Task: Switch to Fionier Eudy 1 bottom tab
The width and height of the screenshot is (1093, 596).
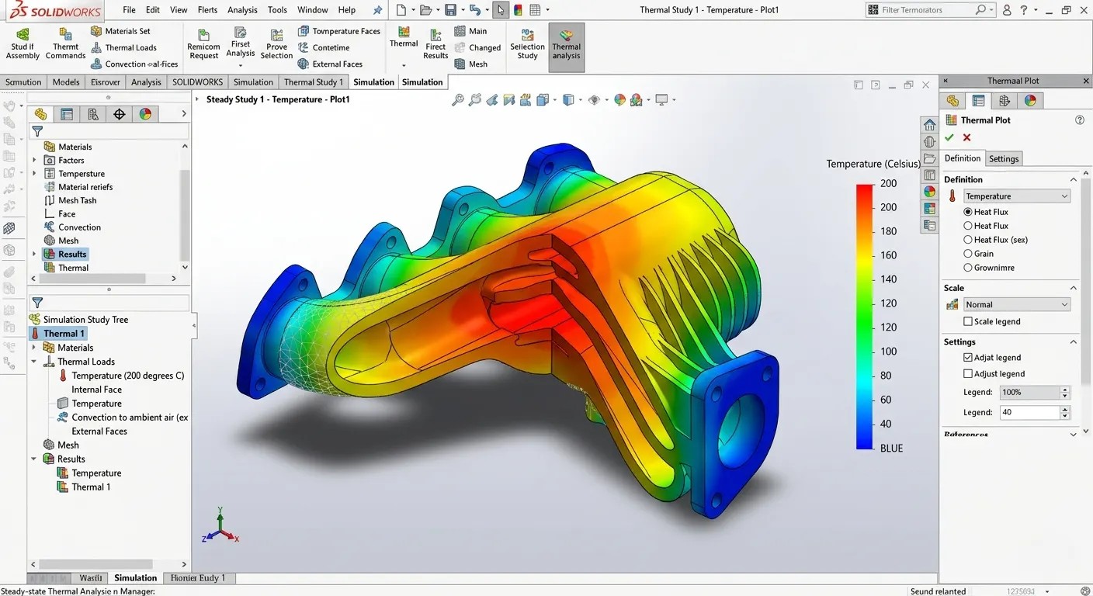Action: [198, 577]
